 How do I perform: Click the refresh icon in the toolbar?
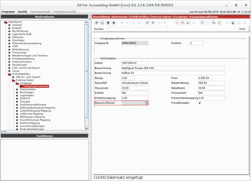(102, 22)
